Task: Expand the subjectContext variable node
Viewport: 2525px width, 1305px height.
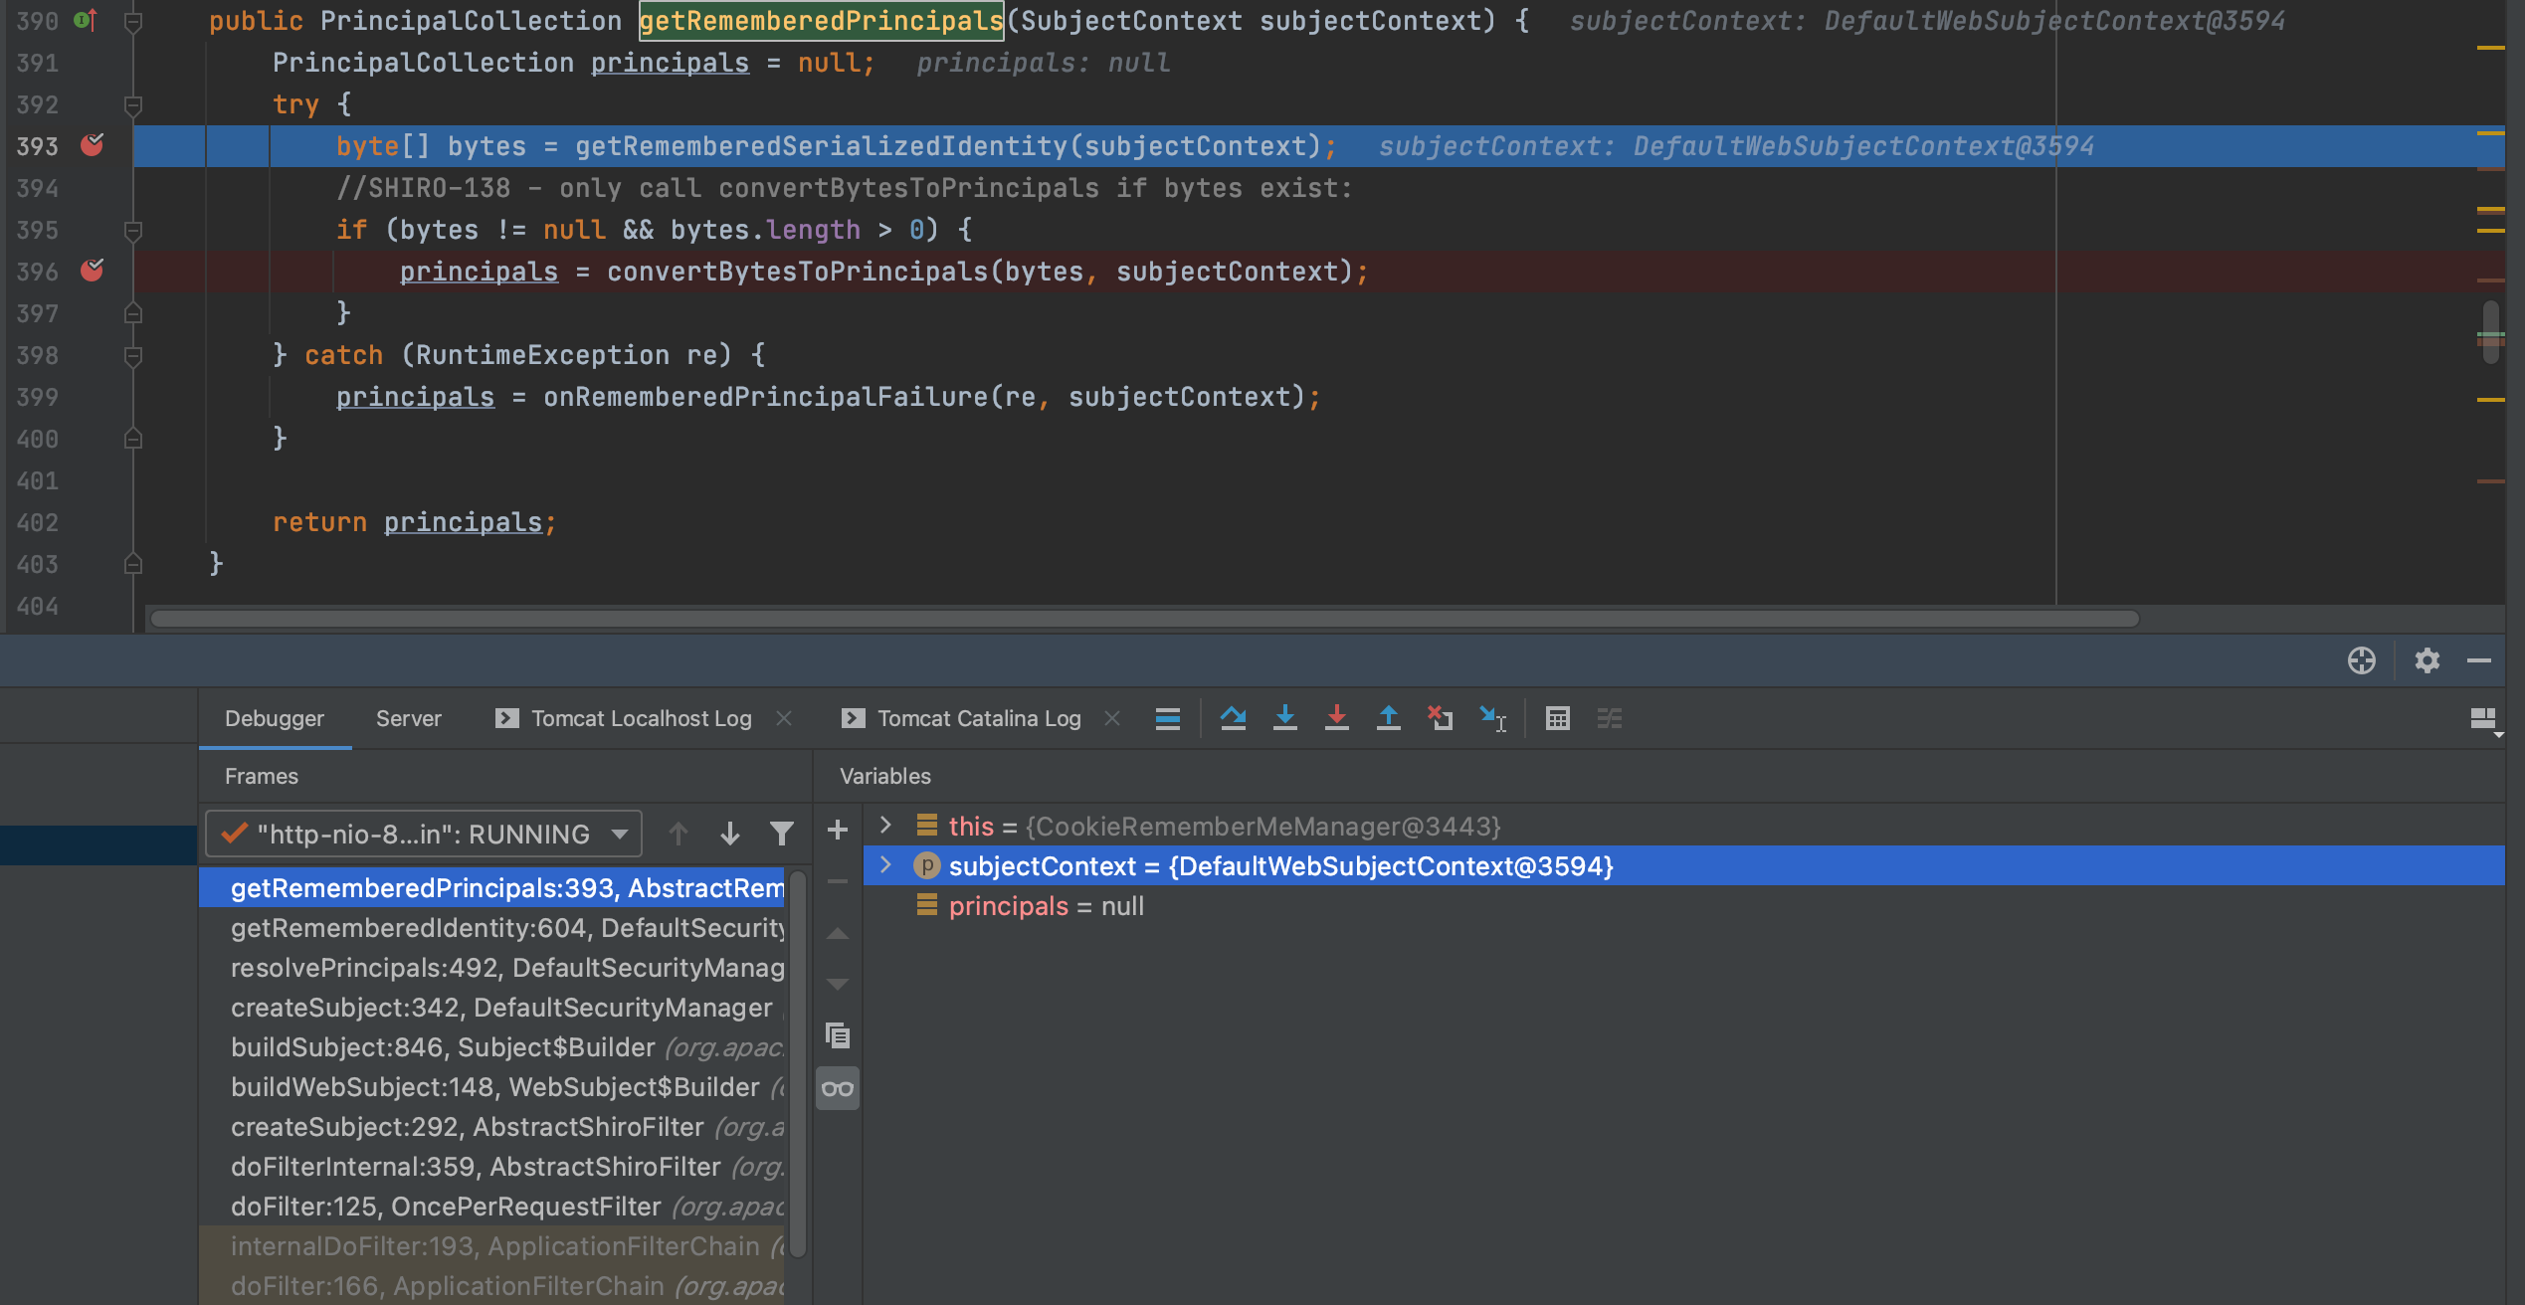Action: (884, 865)
